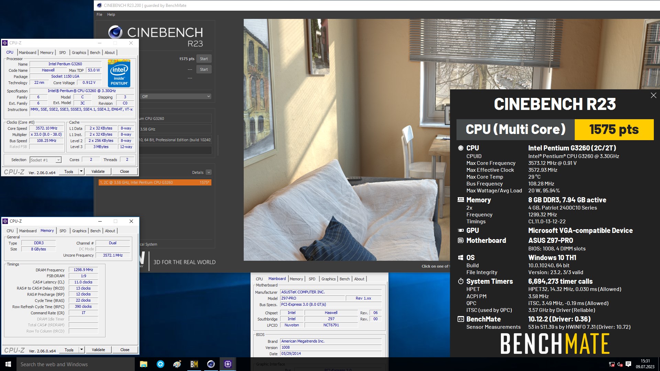Open the Help menu in Cinebench
Image resolution: width=660 pixels, height=371 pixels.
coord(111,14)
